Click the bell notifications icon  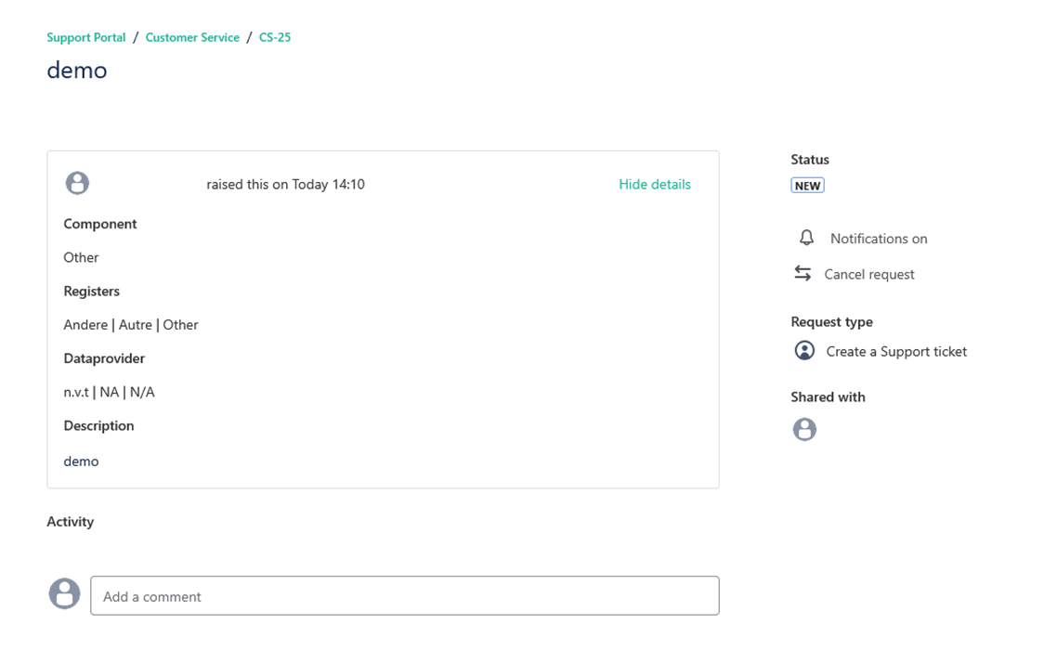point(806,238)
